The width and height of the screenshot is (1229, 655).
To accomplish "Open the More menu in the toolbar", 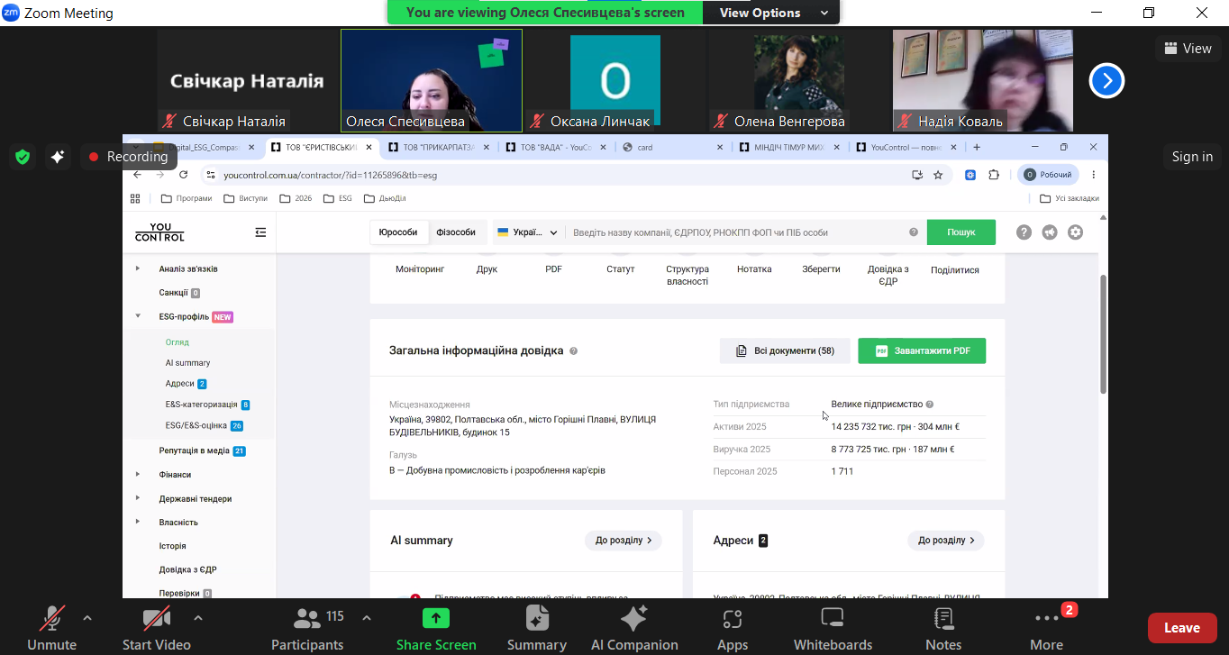I will [1046, 628].
